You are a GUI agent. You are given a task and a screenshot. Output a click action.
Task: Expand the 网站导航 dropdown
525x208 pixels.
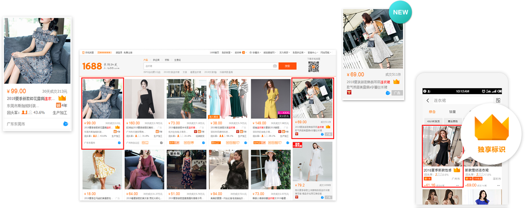coord(326,52)
